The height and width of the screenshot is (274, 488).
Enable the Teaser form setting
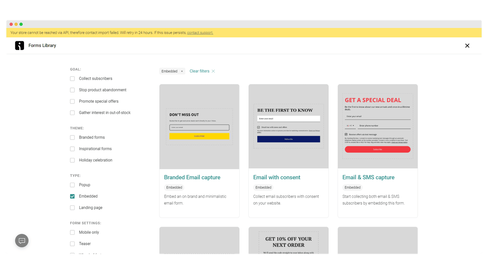(72, 244)
